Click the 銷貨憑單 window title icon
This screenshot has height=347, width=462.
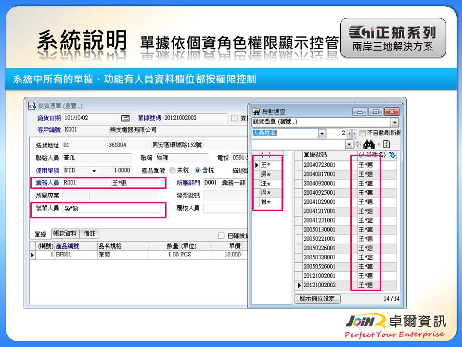32,106
